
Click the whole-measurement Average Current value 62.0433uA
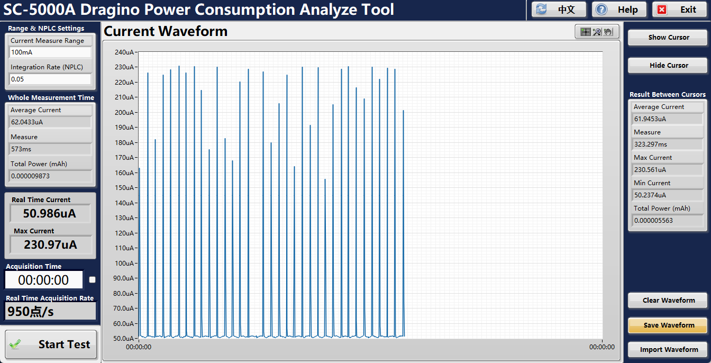pyautogui.click(x=50, y=122)
